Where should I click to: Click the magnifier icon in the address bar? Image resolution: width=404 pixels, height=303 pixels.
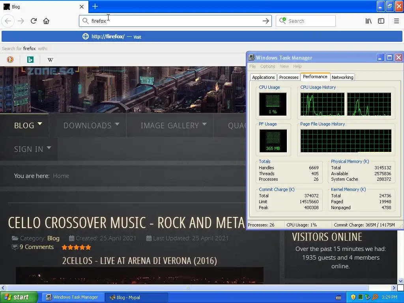85,21
